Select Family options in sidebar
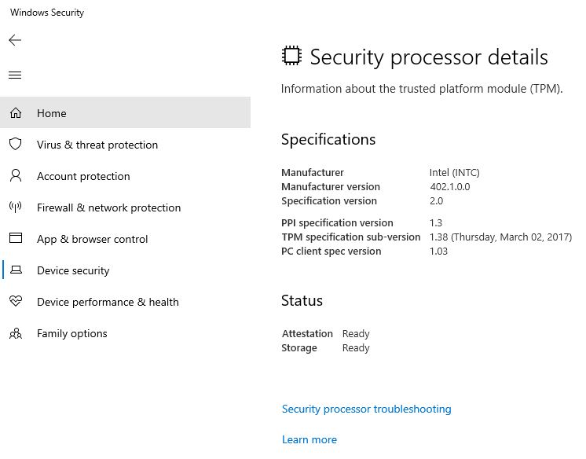Image resolution: width=586 pixels, height=459 pixels. (x=72, y=333)
